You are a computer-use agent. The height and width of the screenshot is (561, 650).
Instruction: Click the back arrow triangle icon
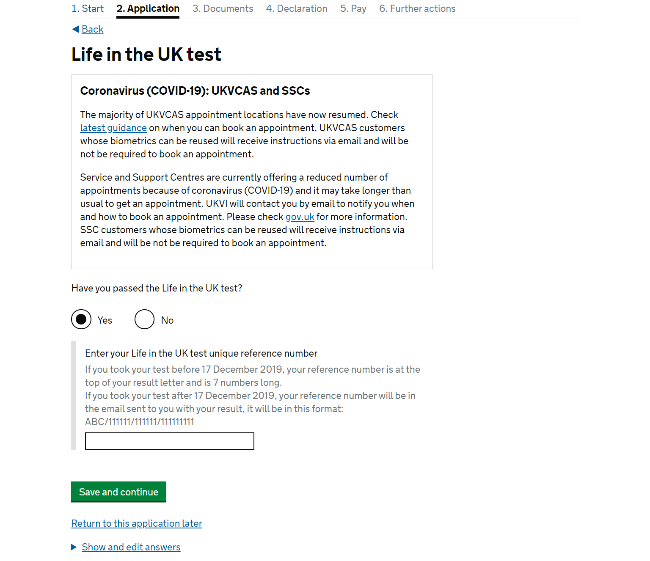[x=75, y=29]
